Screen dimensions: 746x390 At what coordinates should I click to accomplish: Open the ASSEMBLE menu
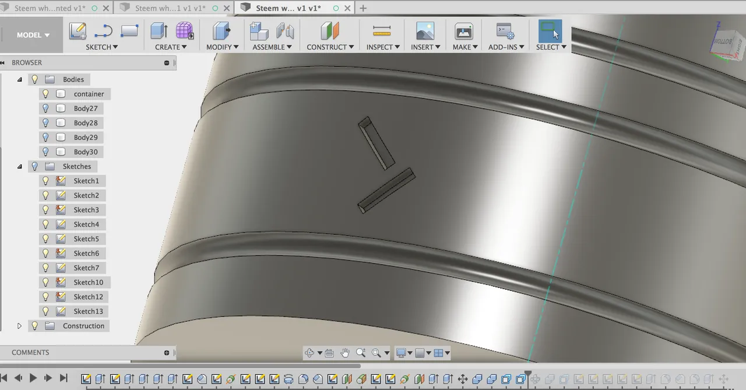tap(272, 47)
